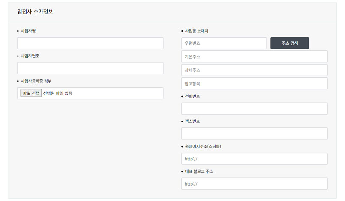345x201 pixels.
Task: Focus the 기본주소 field
Action: [254, 56]
